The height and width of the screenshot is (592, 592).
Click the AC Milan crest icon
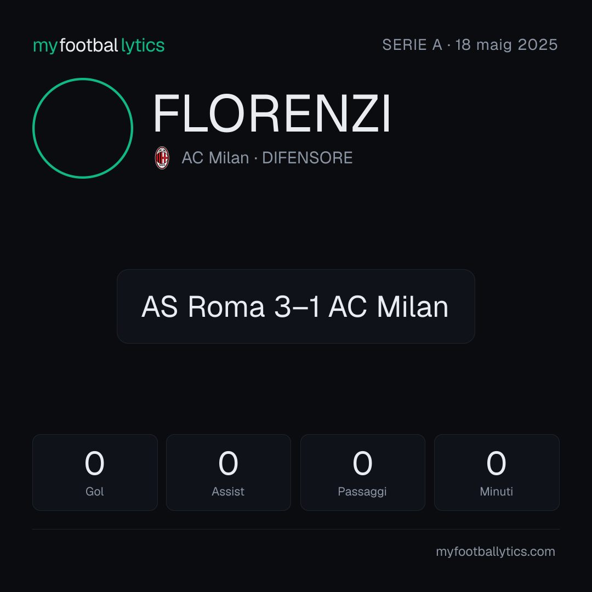pos(162,158)
